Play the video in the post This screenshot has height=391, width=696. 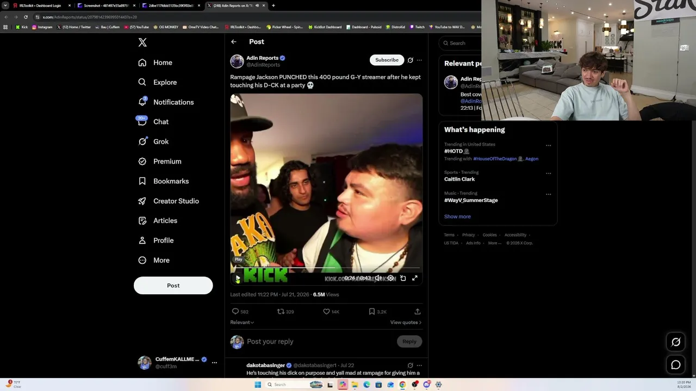coord(238,278)
